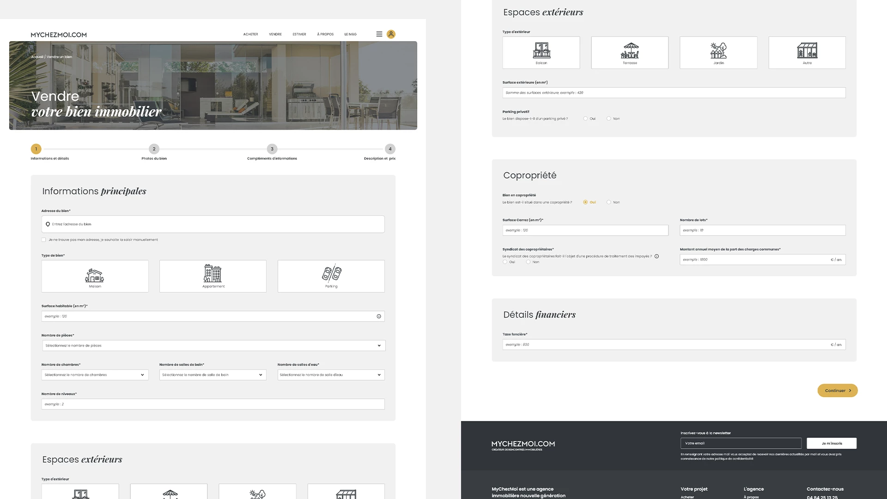Go to VENDRE in the top navigation
Screen dimensions: 887x499
tap(275, 34)
